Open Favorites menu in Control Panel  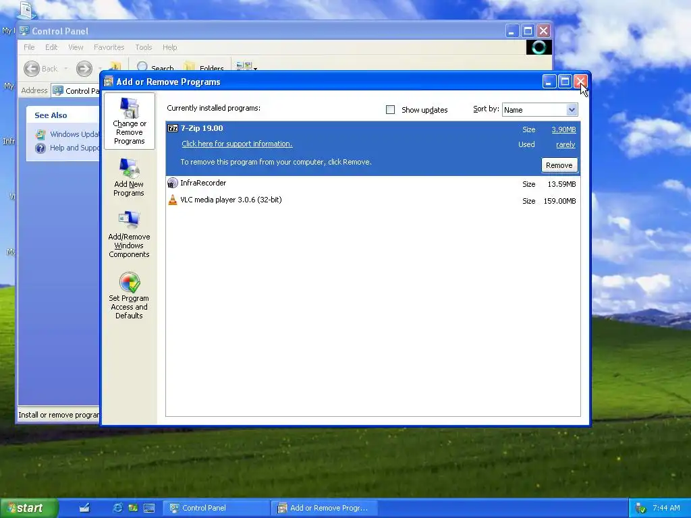[109, 47]
